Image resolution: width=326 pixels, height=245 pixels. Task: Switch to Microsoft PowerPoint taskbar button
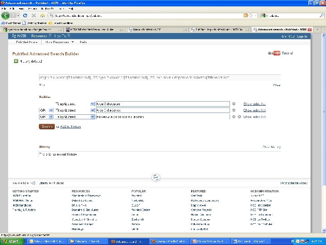pos(210,241)
